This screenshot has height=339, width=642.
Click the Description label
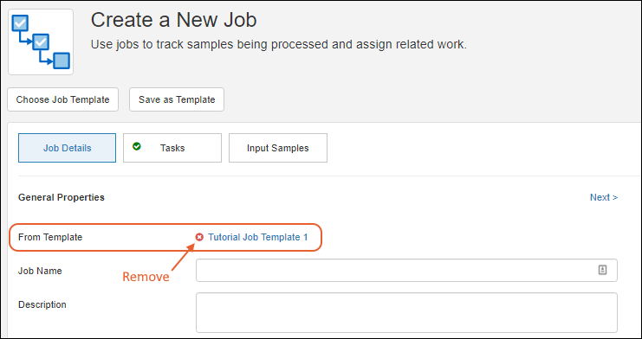42,304
